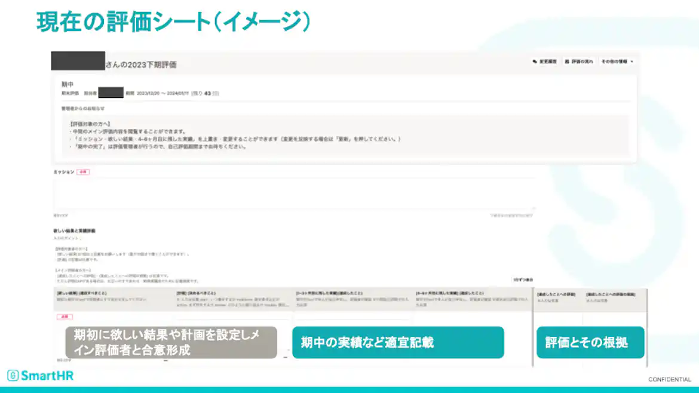Toggle the 評価とその根拠 section highlight

click(590, 342)
